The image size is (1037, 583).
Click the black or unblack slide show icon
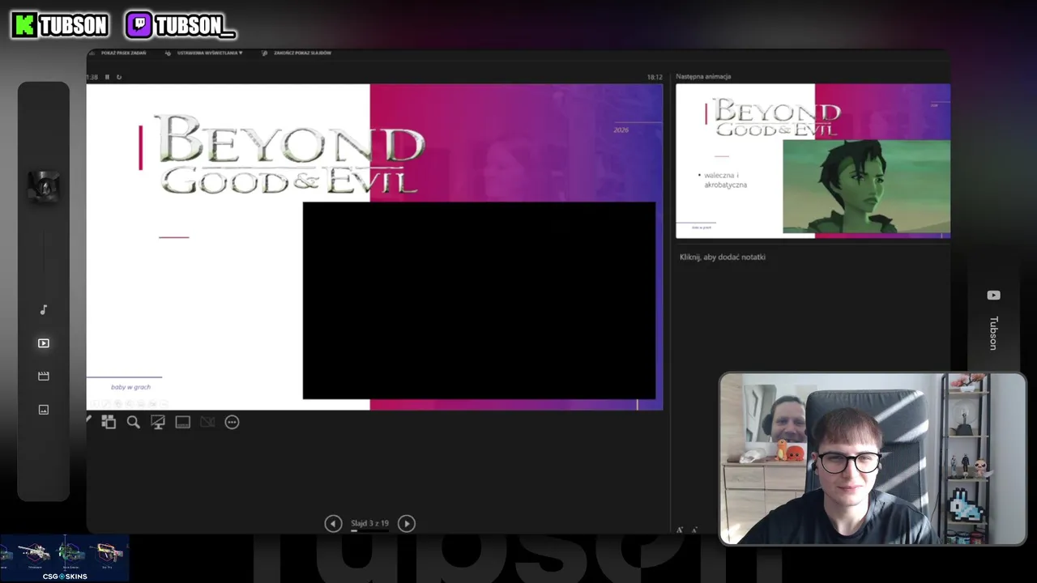tap(158, 422)
